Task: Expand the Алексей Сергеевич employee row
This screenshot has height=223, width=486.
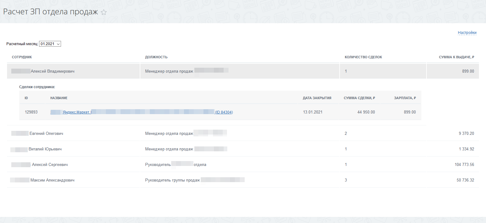Action: [50, 165]
